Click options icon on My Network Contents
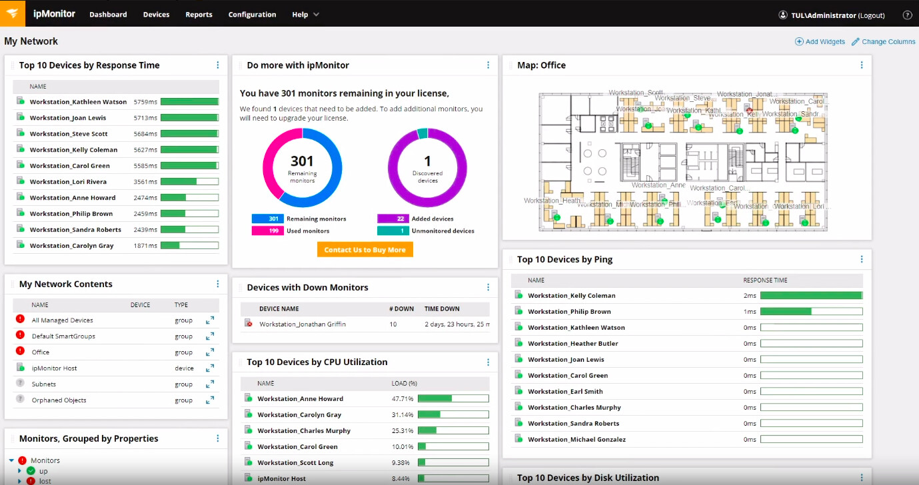Screen dimensions: 919x485 coord(217,284)
